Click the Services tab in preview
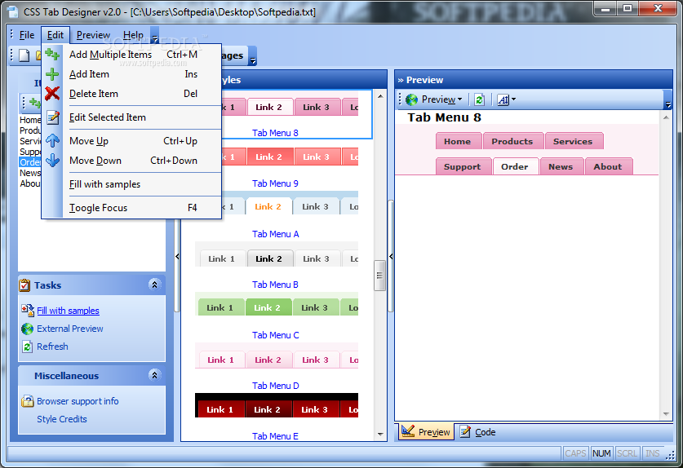Screen dimensions: 683x468 pyautogui.click(x=573, y=141)
